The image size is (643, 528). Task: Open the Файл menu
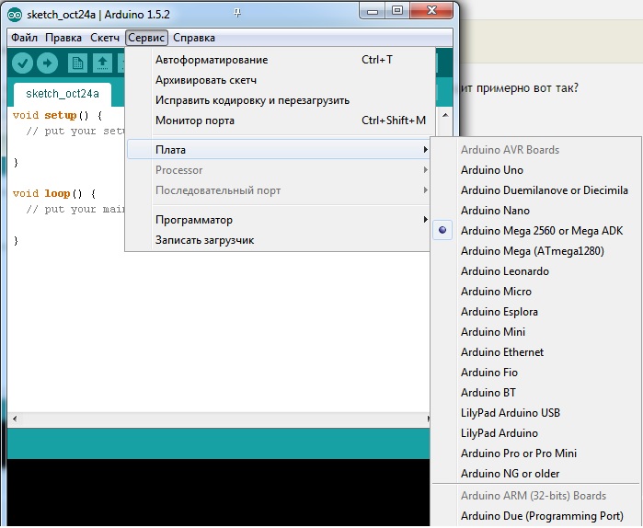25,38
